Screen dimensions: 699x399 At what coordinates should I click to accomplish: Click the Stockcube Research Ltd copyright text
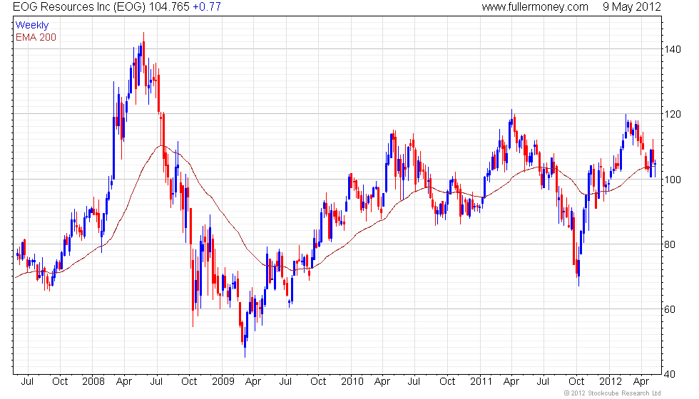tap(612, 393)
